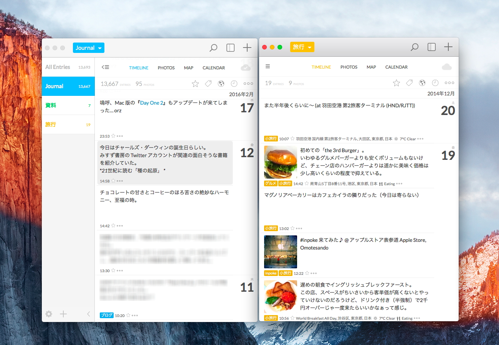
Task: Click cloud sync icon in Journal window
Action: [x=246, y=67]
